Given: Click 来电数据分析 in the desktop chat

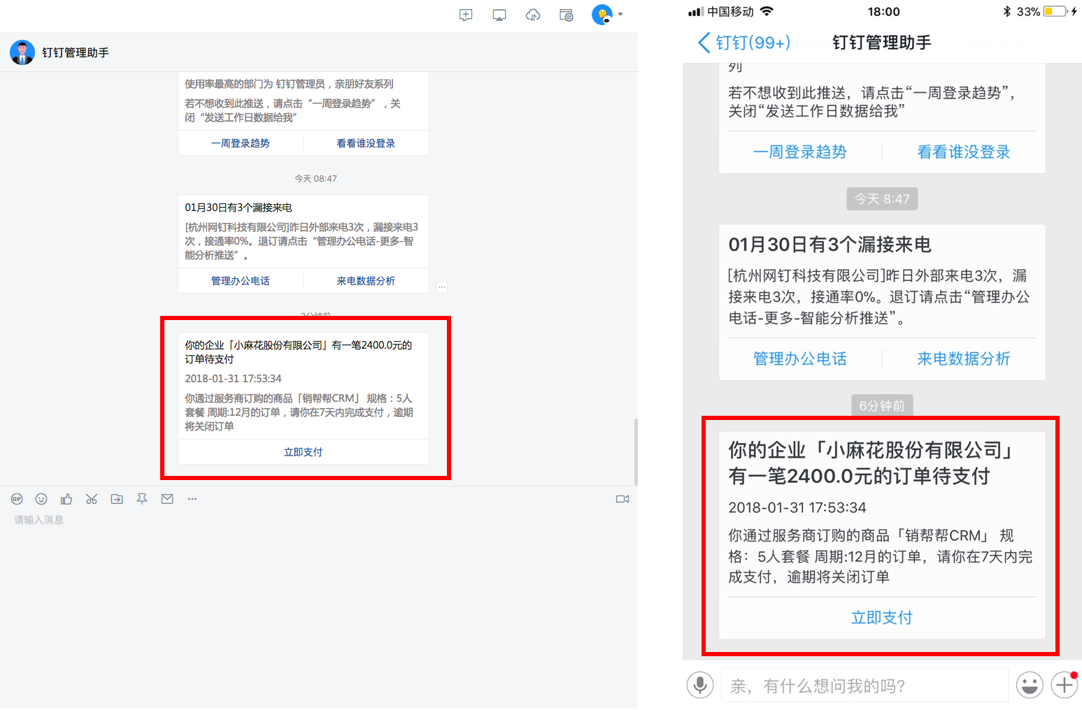Looking at the screenshot, I should click(366, 281).
